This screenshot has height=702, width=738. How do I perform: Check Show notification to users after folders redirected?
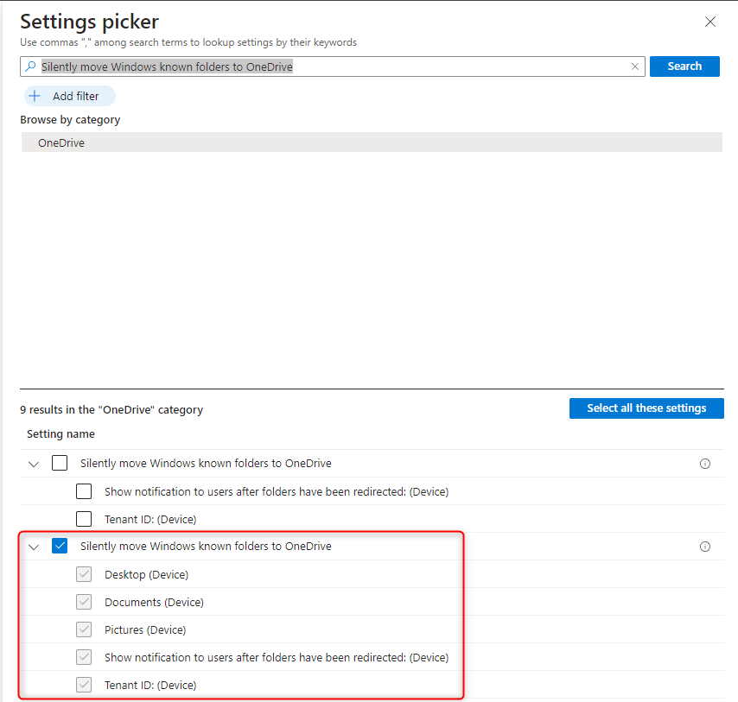coord(84,490)
